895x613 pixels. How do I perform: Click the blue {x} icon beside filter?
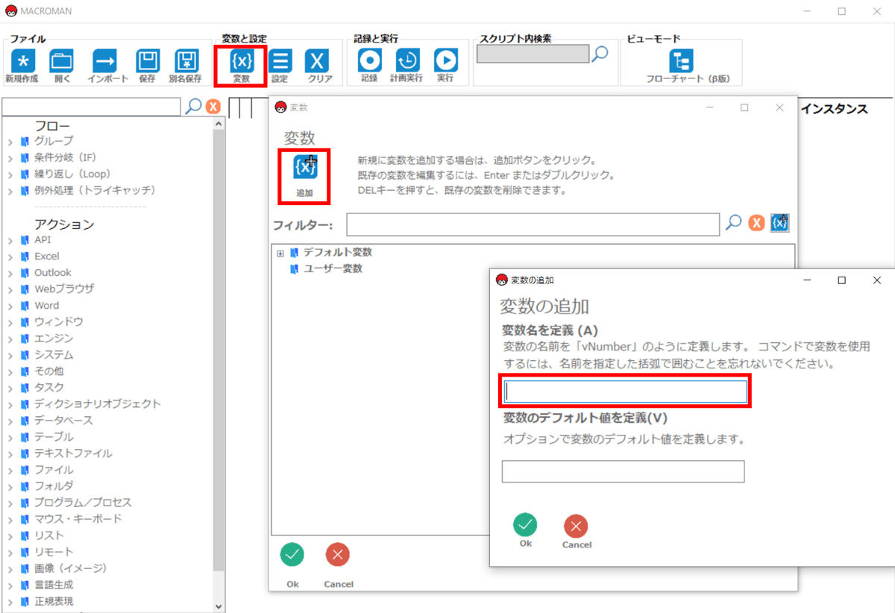[x=780, y=223]
